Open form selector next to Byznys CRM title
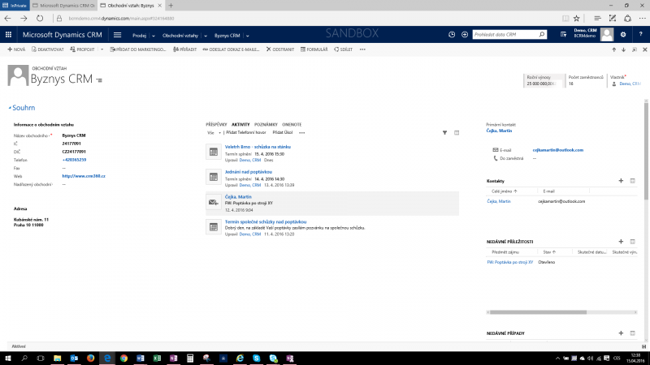The image size is (650, 365). point(99,80)
